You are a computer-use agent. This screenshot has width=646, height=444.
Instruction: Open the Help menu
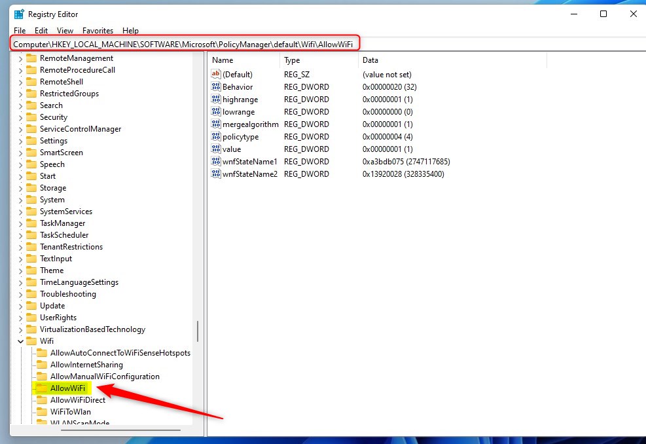pos(130,31)
